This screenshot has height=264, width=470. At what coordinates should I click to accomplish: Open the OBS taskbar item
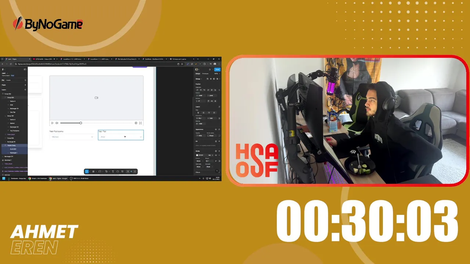[80, 178]
